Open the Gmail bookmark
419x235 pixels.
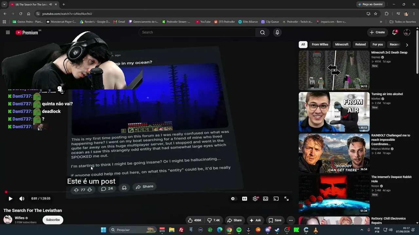(119, 22)
